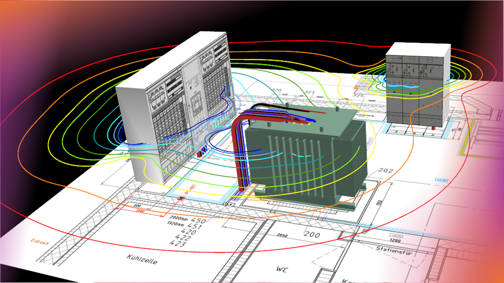
Task: Click the 'Stationstür' label on floor plan
Action: (394, 250)
